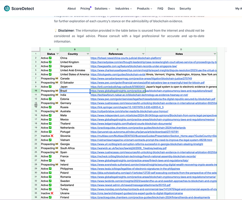Screen dimensions: 242x200
Task: Click the Prospecting icon in Canada's row
Action: pos(57,78)
